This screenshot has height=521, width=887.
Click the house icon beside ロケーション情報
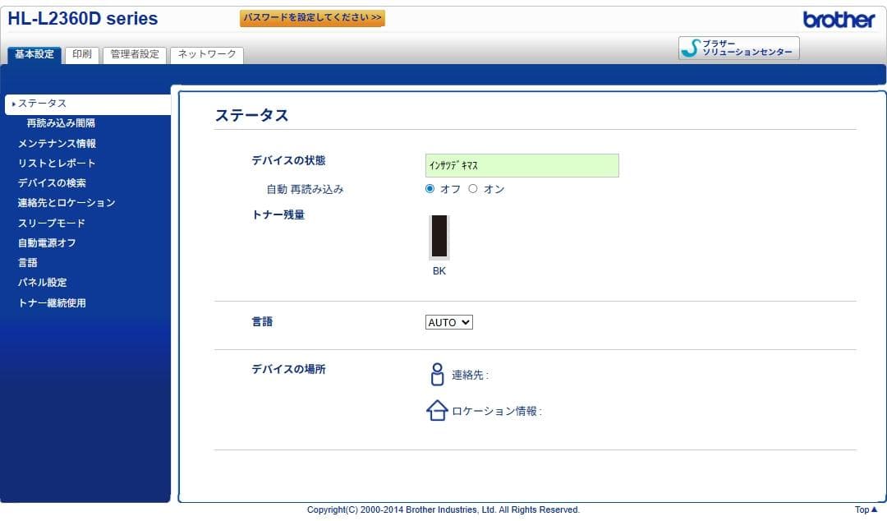pos(435,409)
